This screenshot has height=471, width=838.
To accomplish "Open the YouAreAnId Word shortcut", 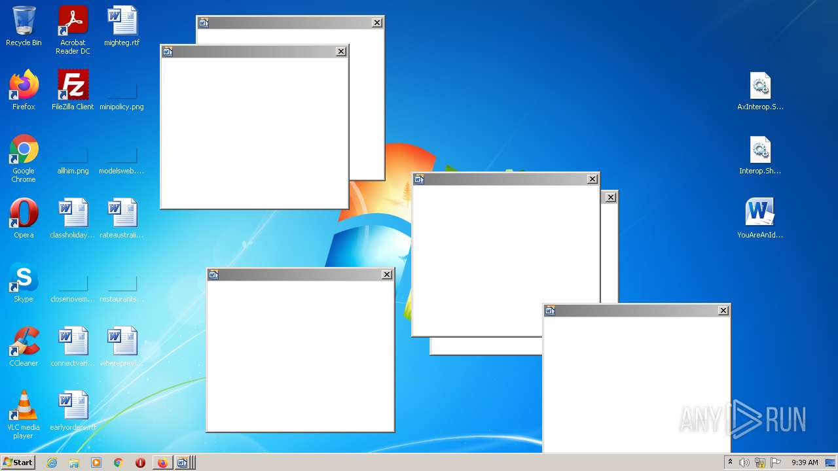I will [760, 218].
